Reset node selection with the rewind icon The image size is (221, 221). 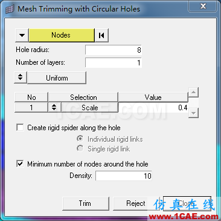(x=101, y=35)
